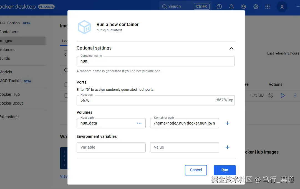
Task: Click the Host port input field
Action: 146,100
